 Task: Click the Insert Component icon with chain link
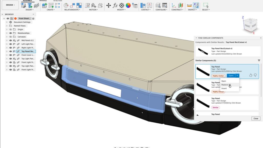click(23, 5)
